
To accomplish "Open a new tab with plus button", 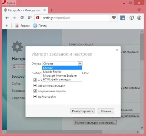I will click(x=52, y=10).
